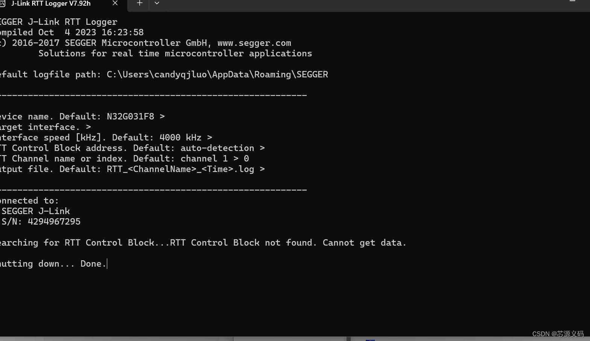This screenshot has width=590, height=341.
Task: Click the terminal icon on the tab
Action: pos(2,3)
